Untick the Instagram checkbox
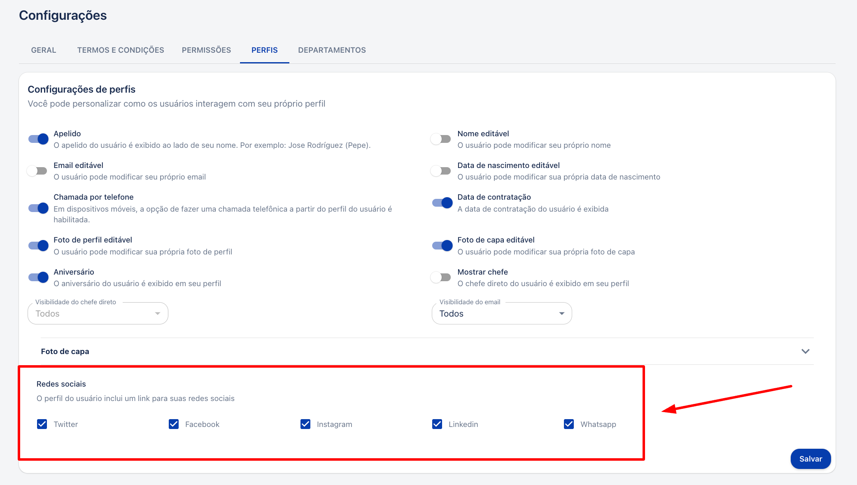 [305, 424]
